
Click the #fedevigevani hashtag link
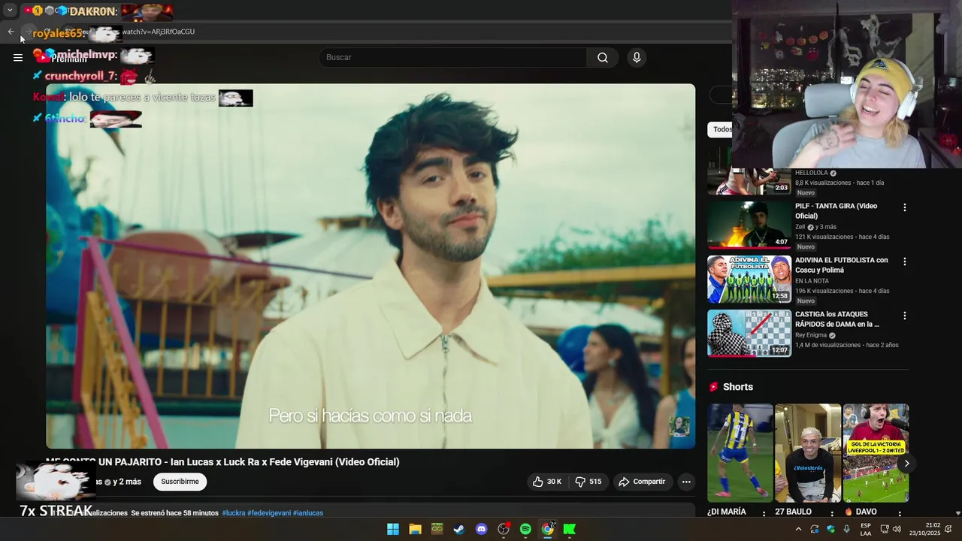[269, 513]
